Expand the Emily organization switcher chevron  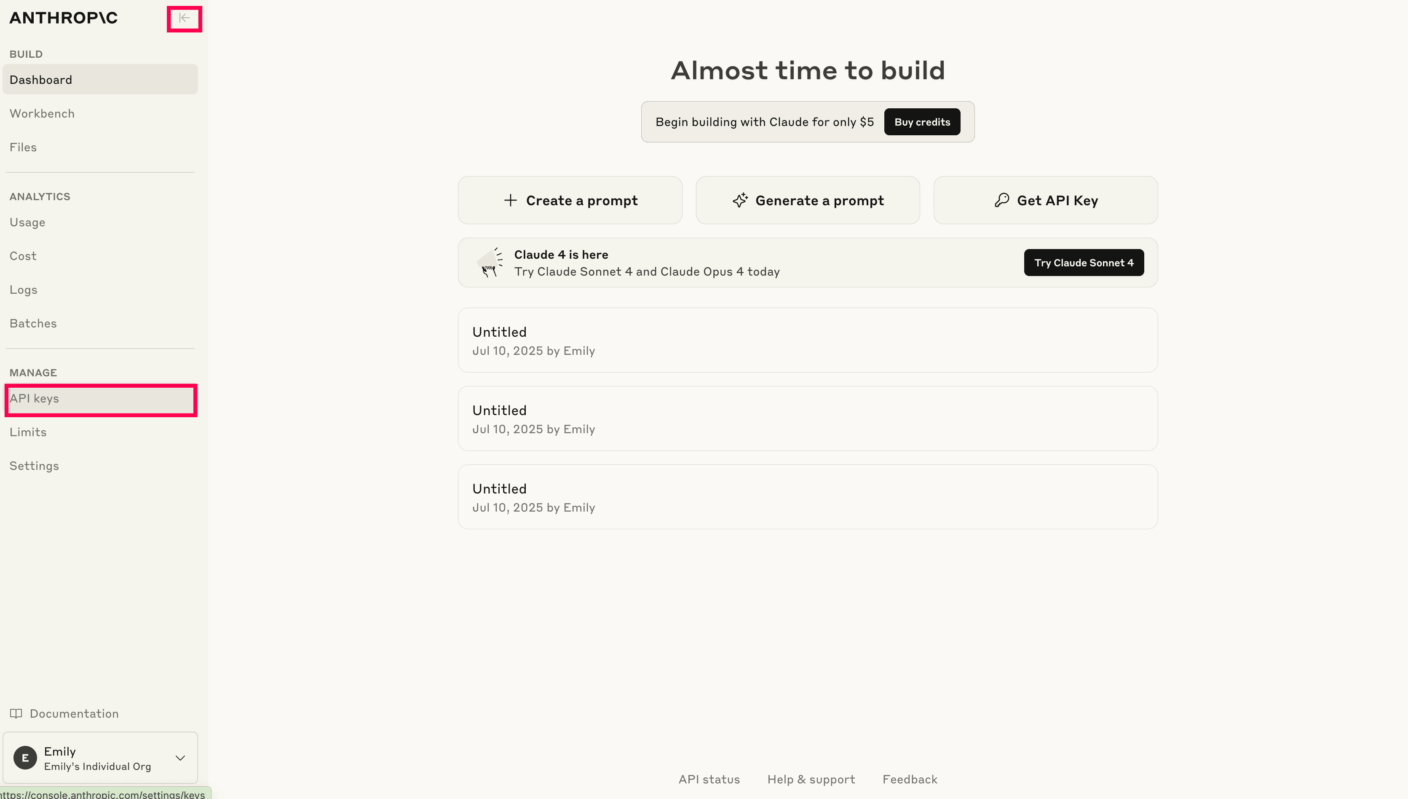180,758
